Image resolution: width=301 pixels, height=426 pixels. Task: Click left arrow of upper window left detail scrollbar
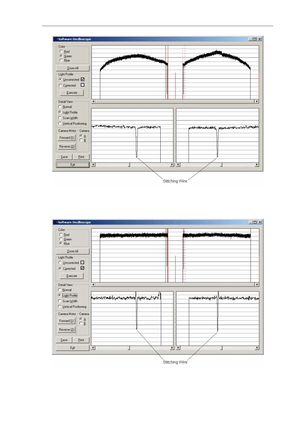[93, 165]
